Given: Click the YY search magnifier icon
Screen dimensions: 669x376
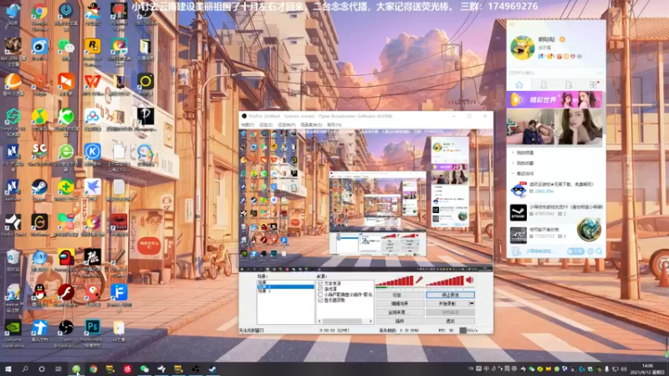Looking at the screenshot, I should tap(599, 252).
